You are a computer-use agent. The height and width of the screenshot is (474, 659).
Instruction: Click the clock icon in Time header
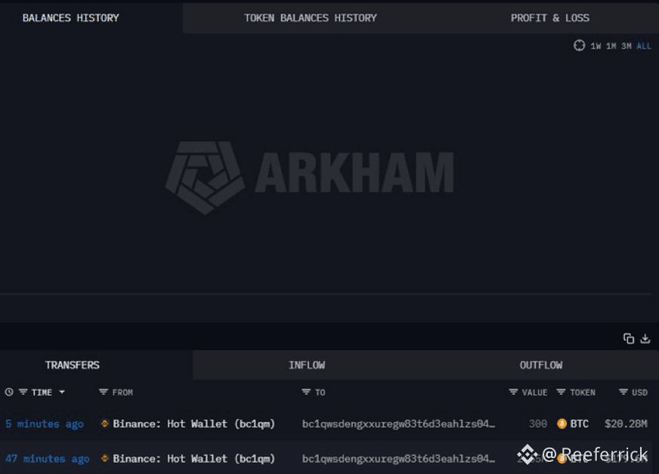9,392
